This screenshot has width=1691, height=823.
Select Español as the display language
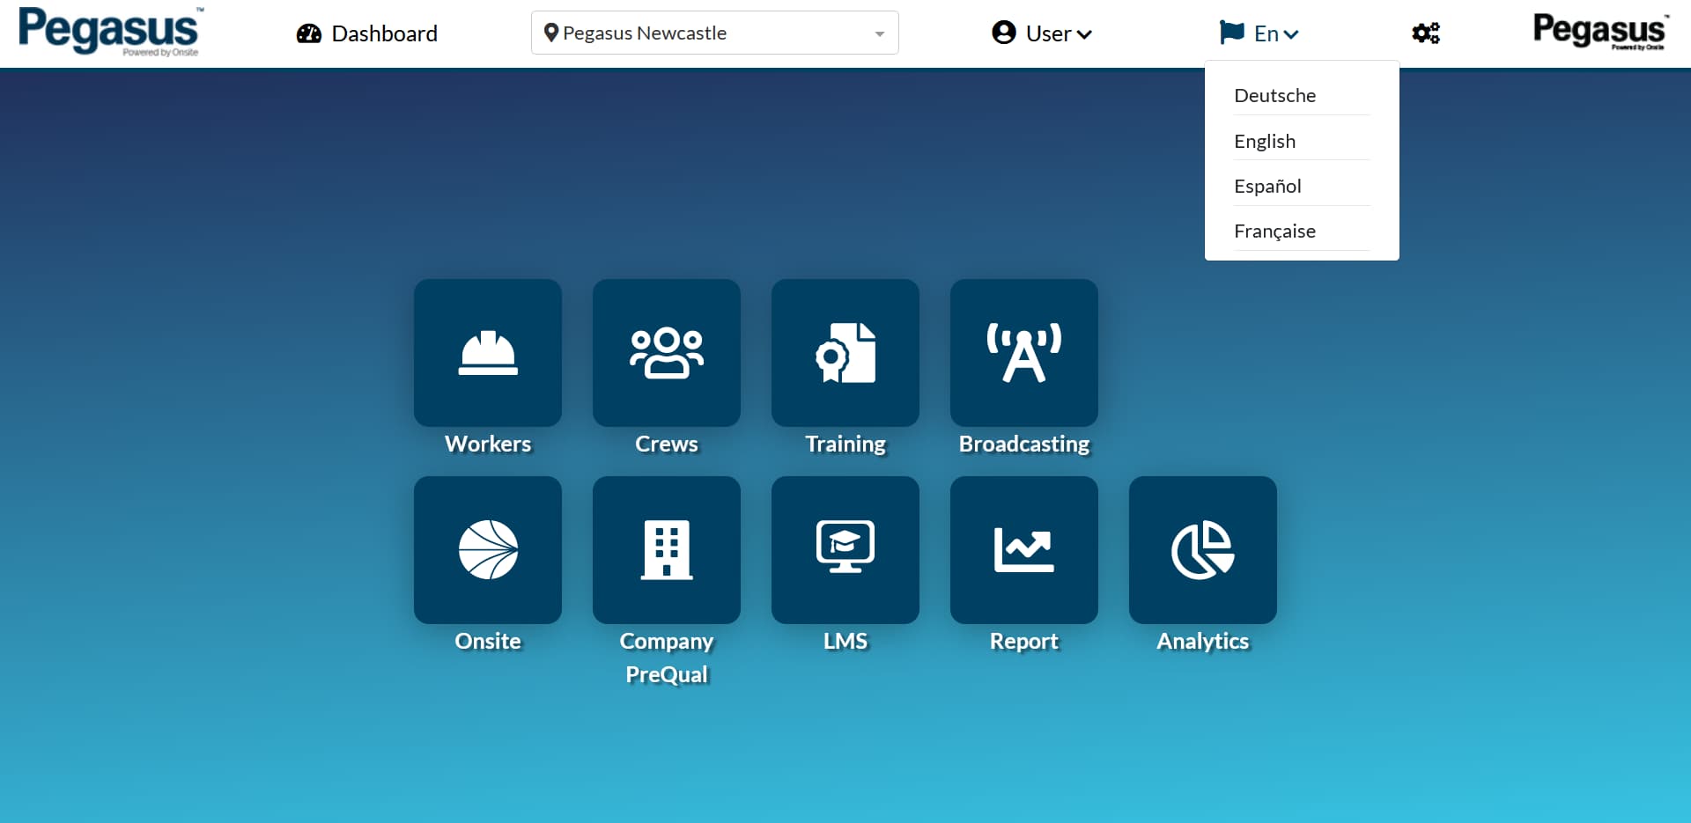[x=1267, y=186]
